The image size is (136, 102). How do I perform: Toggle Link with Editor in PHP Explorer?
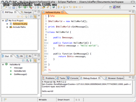35,17
